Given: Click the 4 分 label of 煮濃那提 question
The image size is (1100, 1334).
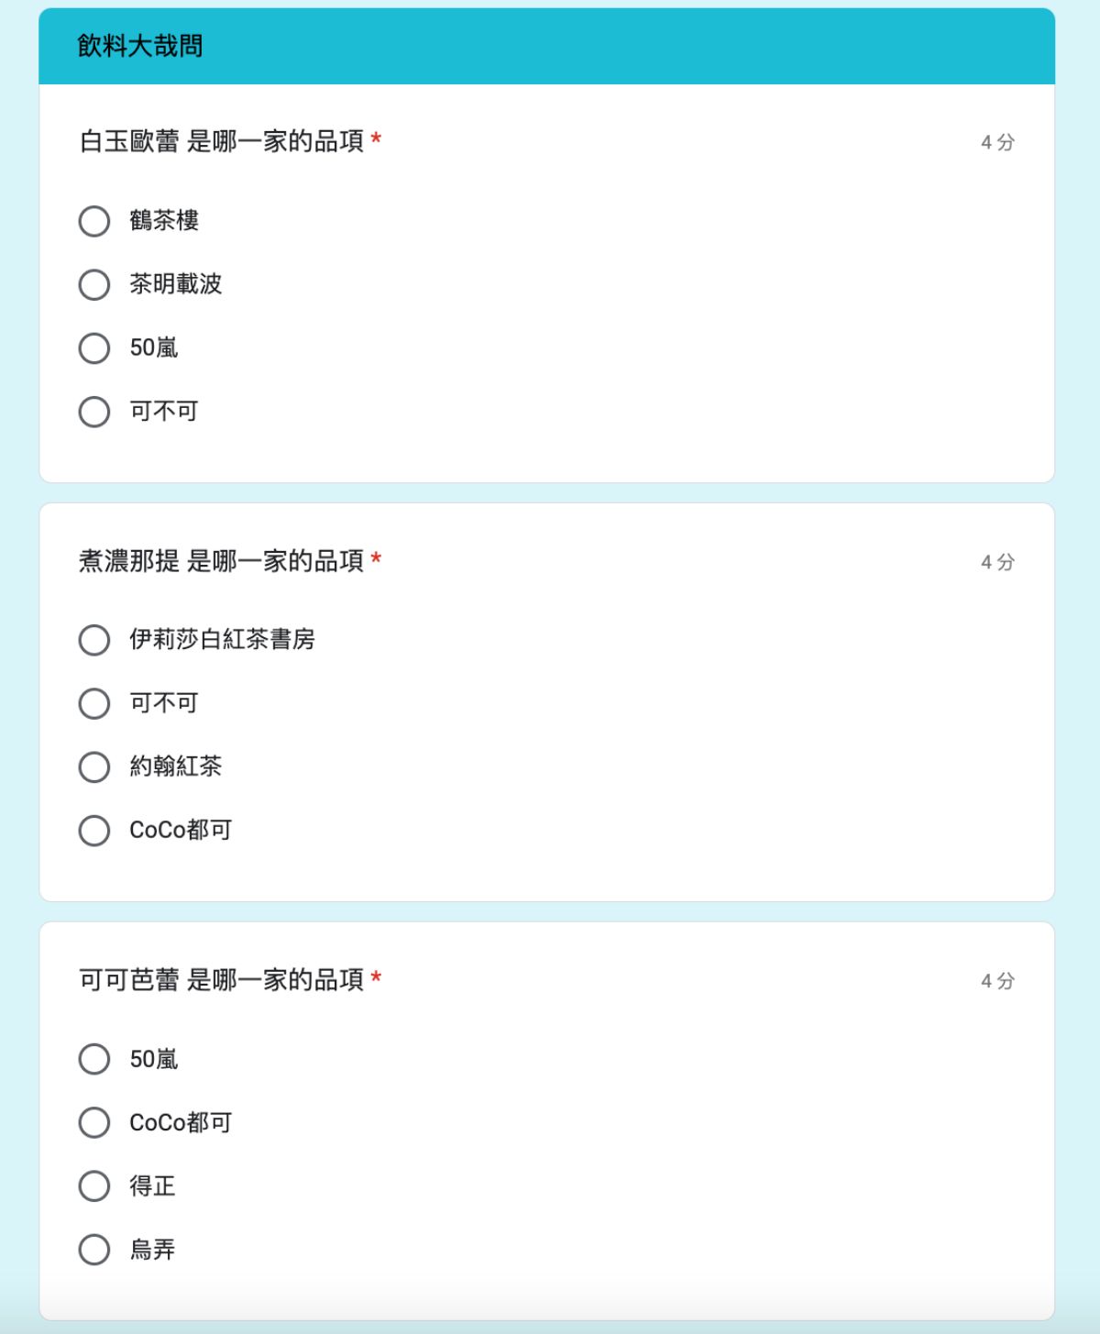Looking at the screenshot, I should pyautogui.click(x=997, y=562).
